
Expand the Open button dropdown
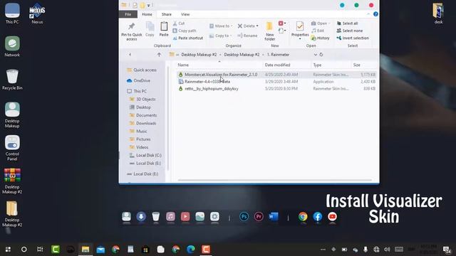tap(329, 23)
